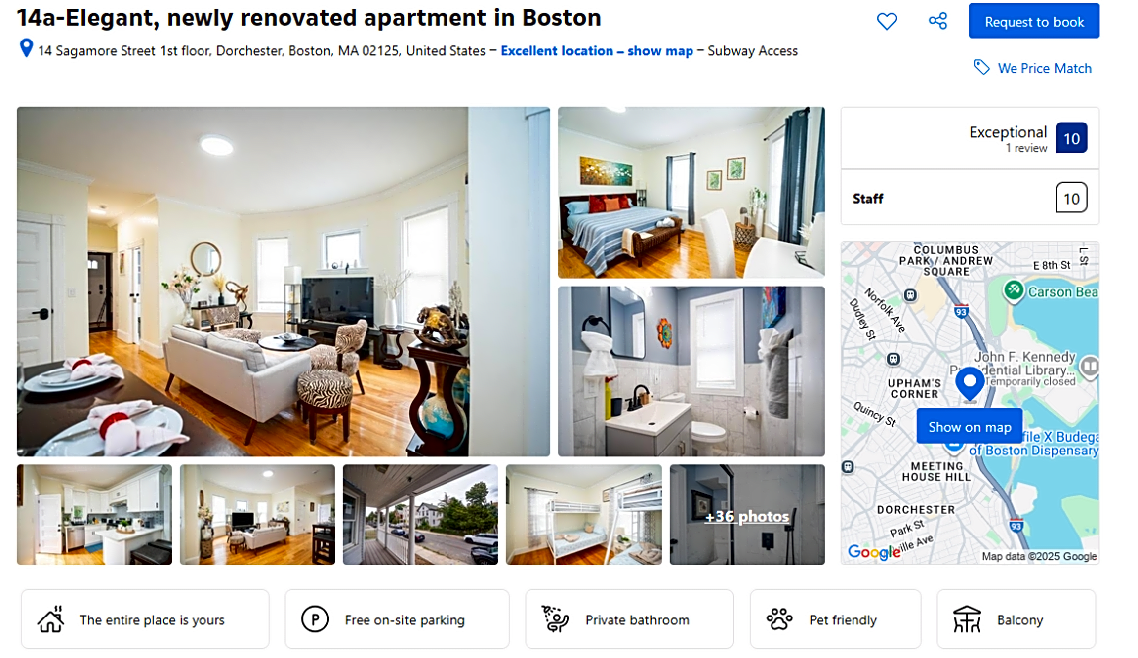Click the Free on-site parking P icon
The width and height of the screenshot is (1138, 658).
coord(315,619)
